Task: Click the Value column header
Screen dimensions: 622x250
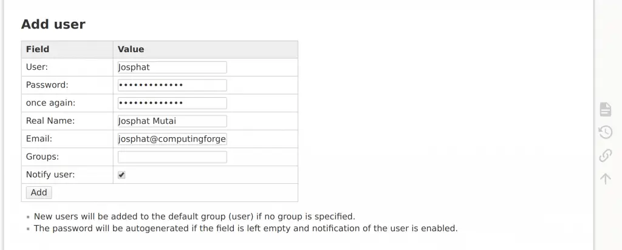Action: 131,49
